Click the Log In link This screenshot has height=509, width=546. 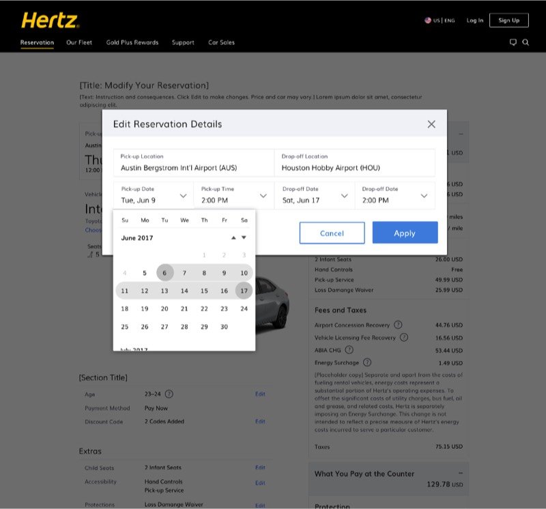(x=475, y=20)
